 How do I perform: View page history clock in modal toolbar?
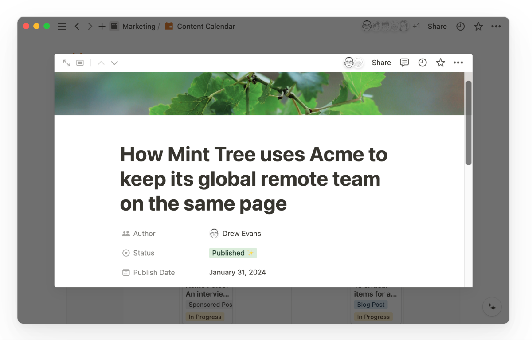[x=422, y=63]
